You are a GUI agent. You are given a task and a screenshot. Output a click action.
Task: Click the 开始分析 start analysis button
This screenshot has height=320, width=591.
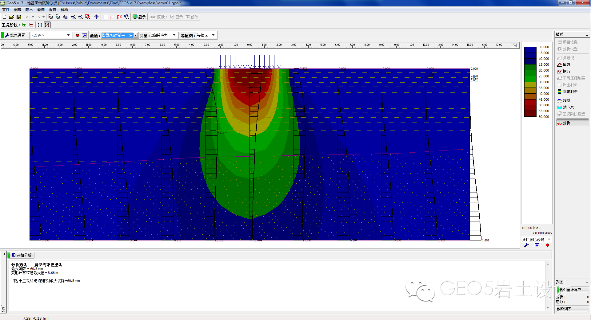click(22, 255)
